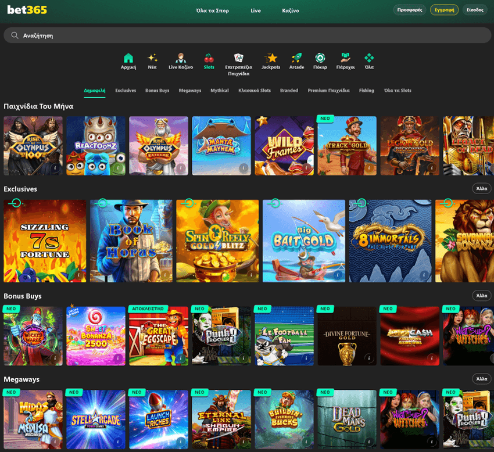Show info for Dead Man's Gold

click(x=369, y=442)
